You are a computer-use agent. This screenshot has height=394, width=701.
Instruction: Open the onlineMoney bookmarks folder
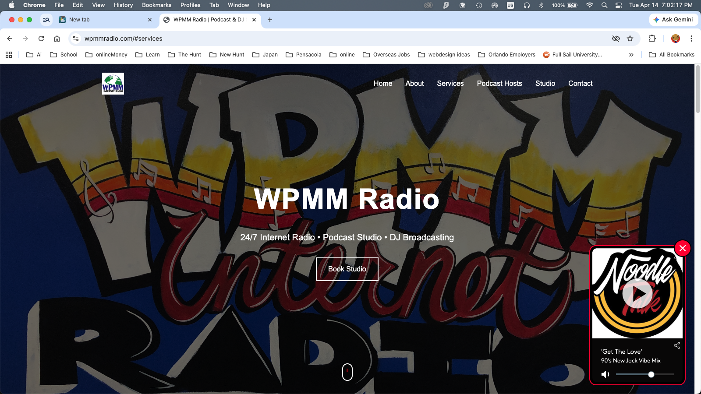click(x=106, y=55)
